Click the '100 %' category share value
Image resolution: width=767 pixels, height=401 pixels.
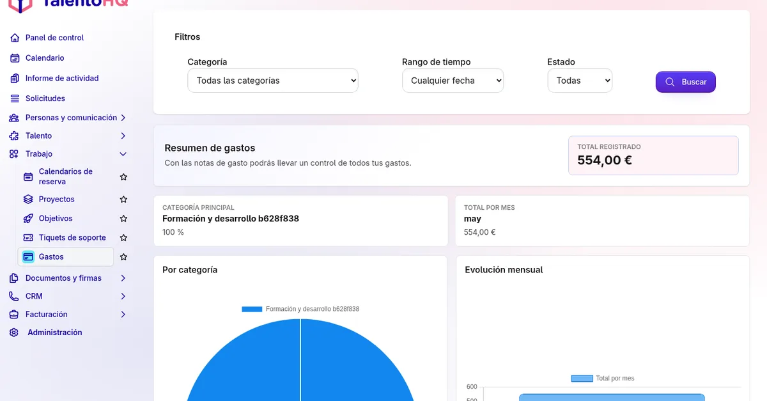tap(173, 232)
